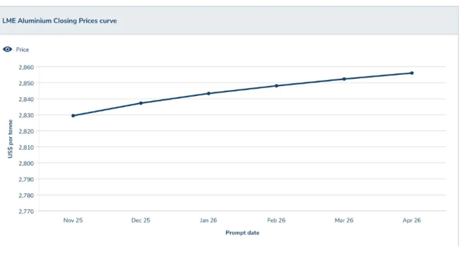The image size is (460, 266).
Task: Click the Nov 25 x-axis label
Action: (x=73, y=221)
